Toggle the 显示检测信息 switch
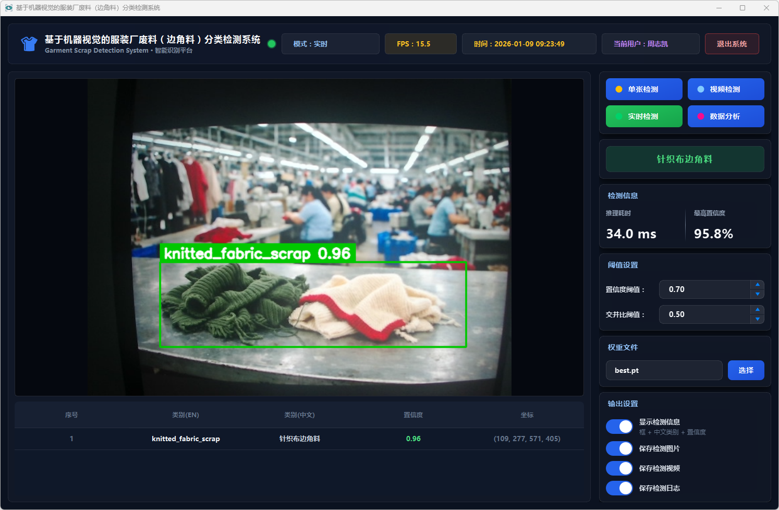Screen dimensions: 779x510 click(619, 427)
